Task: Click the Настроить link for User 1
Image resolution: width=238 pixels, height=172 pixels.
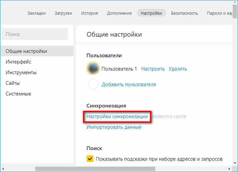Action: (x=153, y=69)
